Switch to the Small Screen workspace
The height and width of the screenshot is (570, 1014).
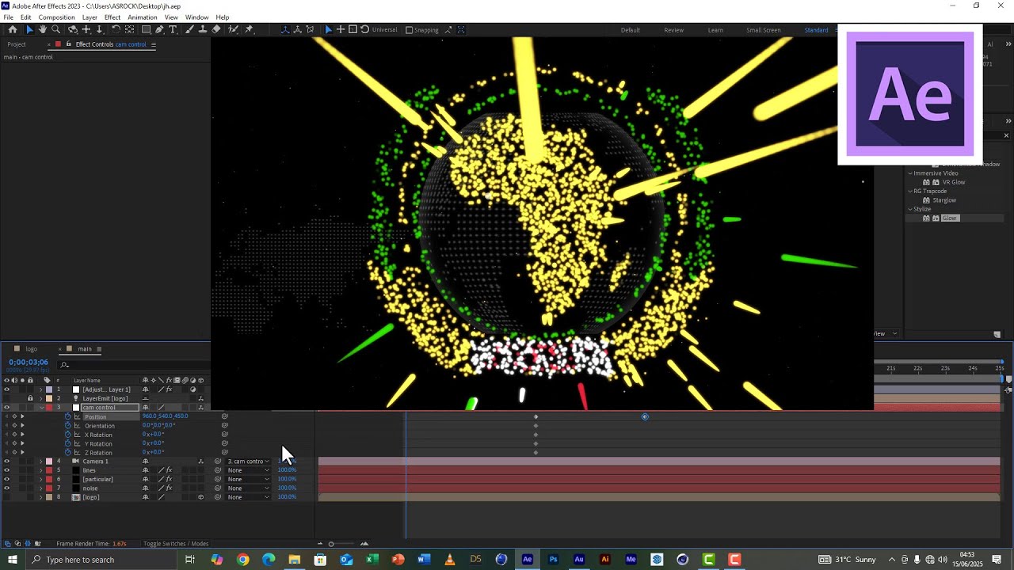[x=763, y=30]
